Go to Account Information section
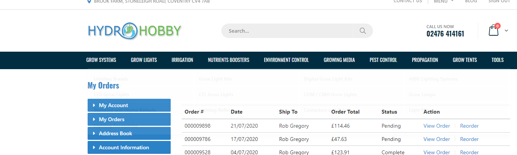The image size is (517, 155). click(129, 147)
